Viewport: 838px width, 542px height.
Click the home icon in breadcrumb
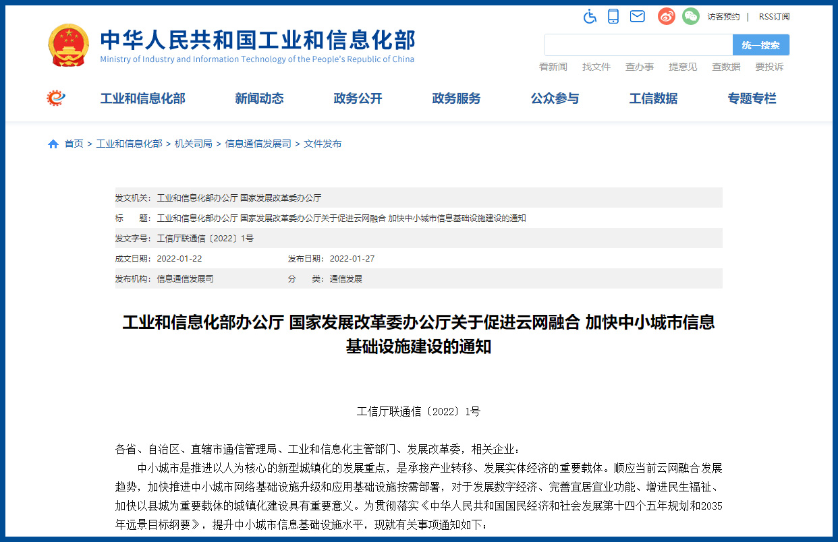pos(53,144)
